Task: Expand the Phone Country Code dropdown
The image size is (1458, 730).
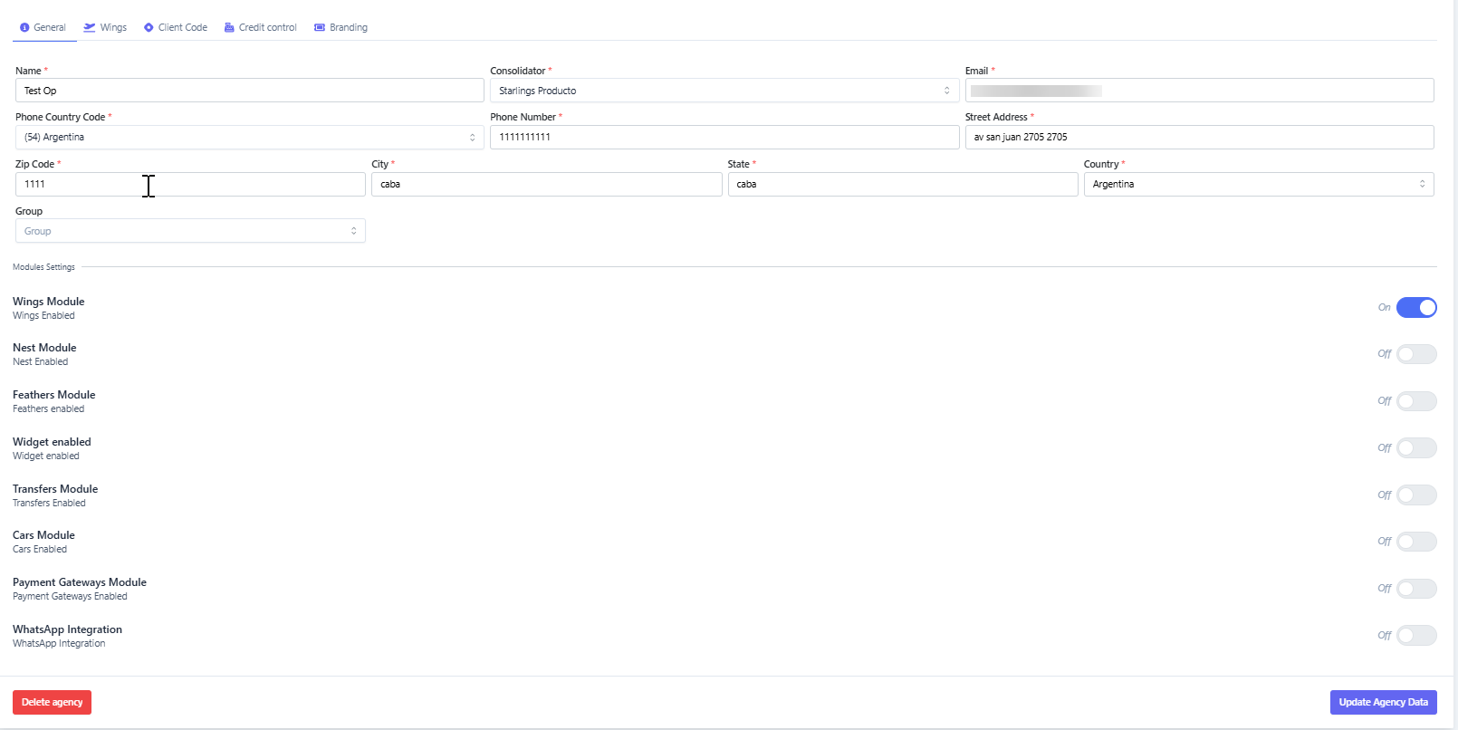Action: pyautogui.click(x=249, y=138)
